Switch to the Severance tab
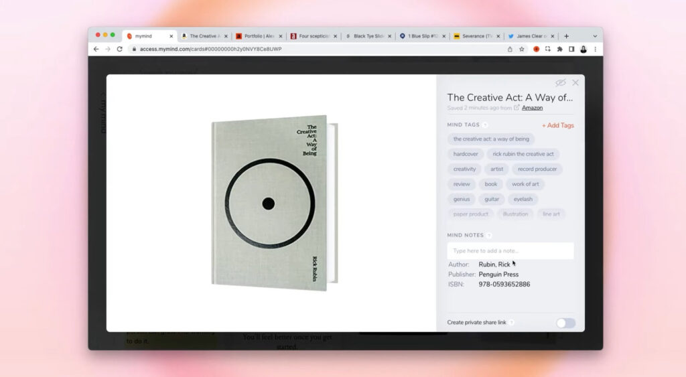Image resolution: width=686 pixels, height=377 pixels. [x=476, y=36]
